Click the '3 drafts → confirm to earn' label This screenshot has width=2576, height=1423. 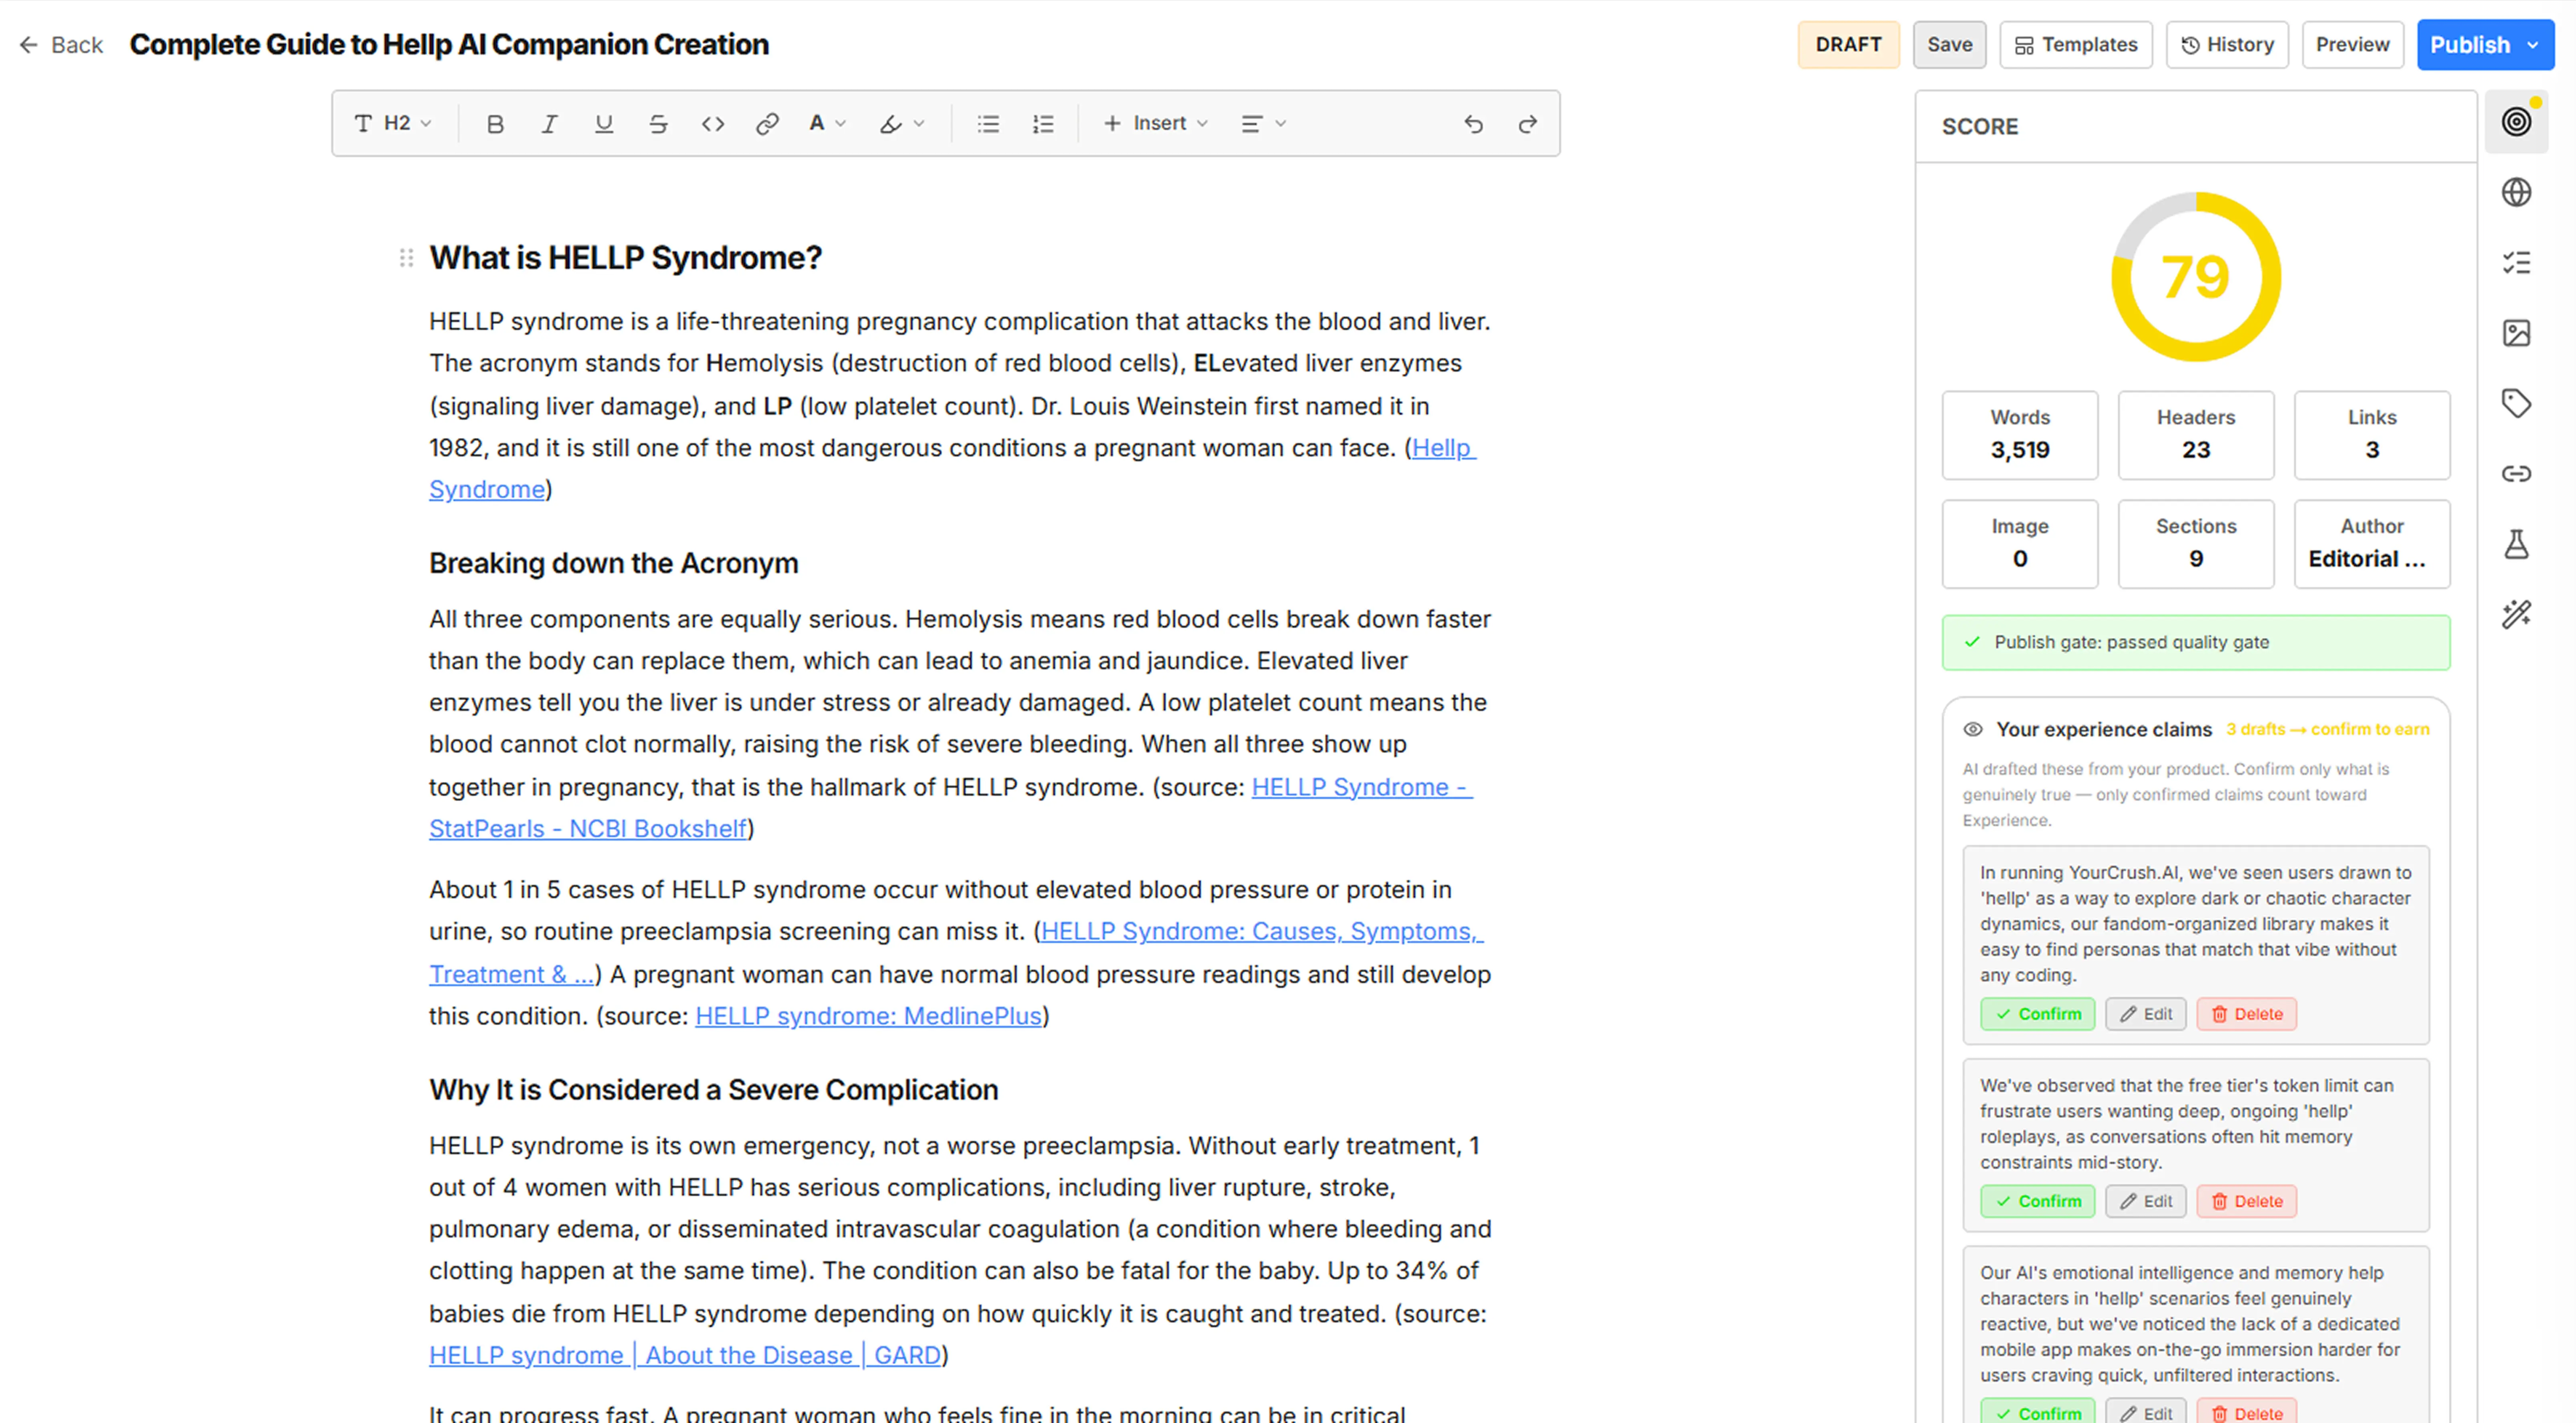pyautogui.click(x=2327, y=729)
